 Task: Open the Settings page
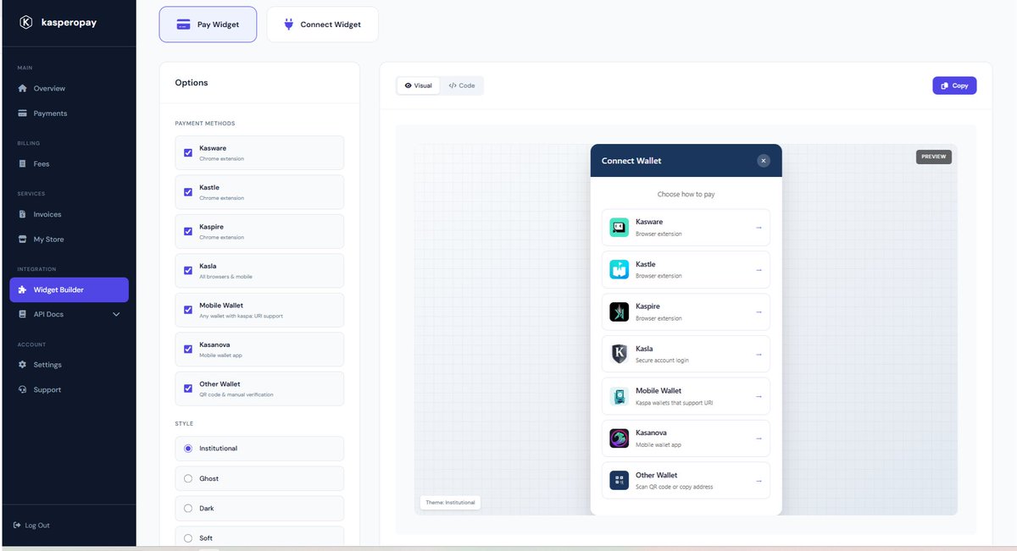coord(69,365)
